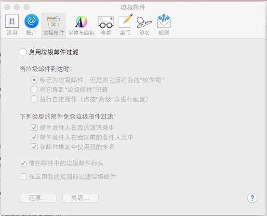Open the 帐户 accounts @ icon
Image resolution: width=267 pixels, height=216 pixels.
(x=31, y=25)
